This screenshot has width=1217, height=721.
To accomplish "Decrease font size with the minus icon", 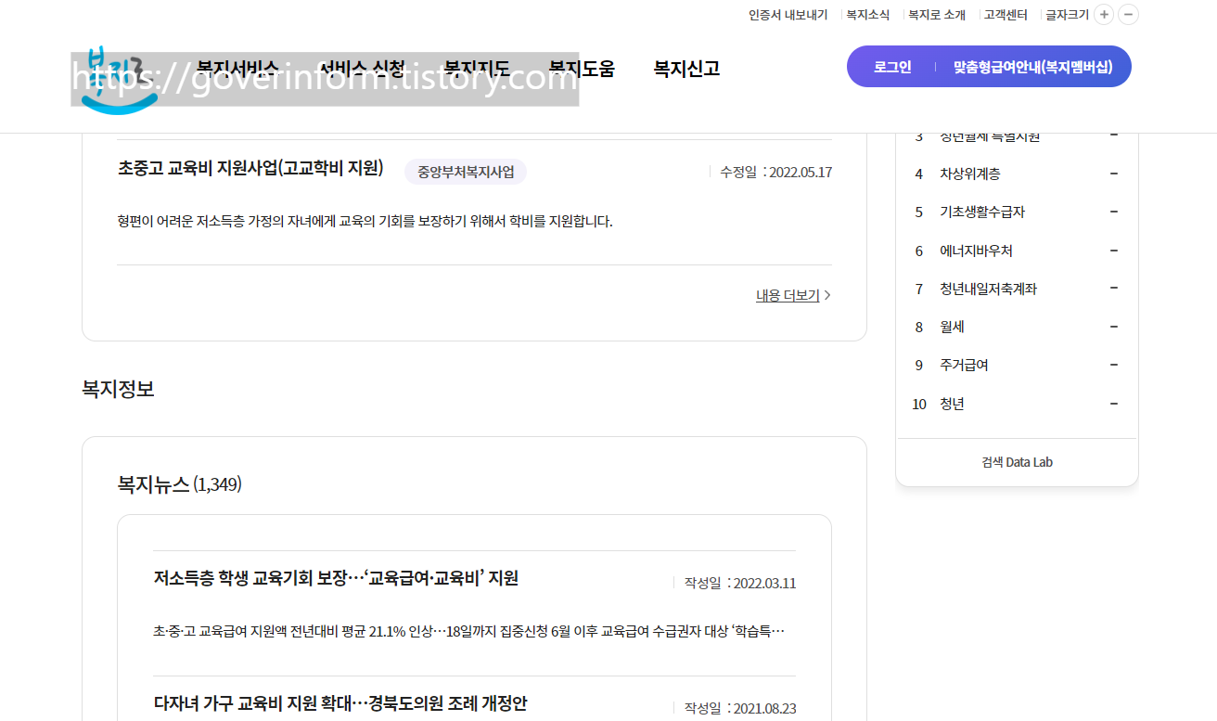I will (x=1128, y=14).
